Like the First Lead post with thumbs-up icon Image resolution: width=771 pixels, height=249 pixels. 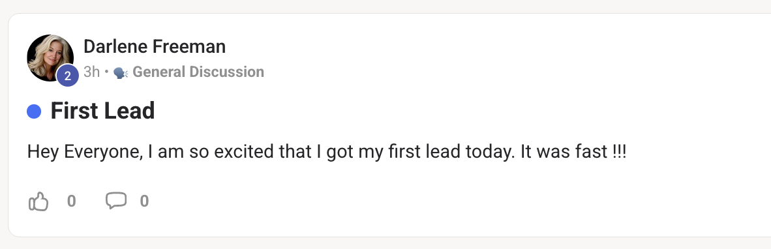coord(38,201)
